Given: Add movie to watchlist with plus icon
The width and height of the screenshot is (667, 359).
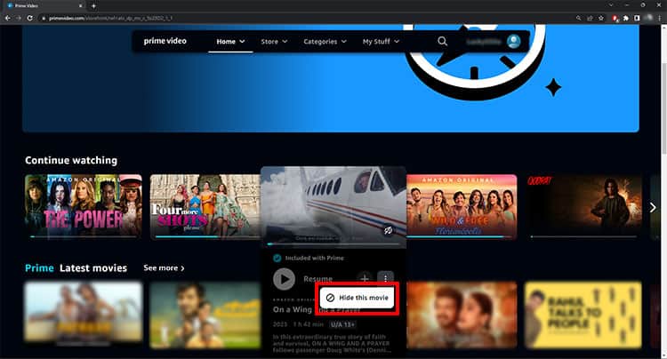Looking at the screenshot, I should pos(365,279).
